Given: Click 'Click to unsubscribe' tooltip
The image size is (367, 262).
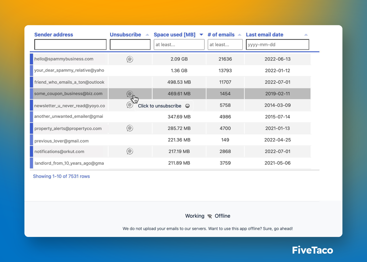Looking at the screenshot, I should [164, 106].
